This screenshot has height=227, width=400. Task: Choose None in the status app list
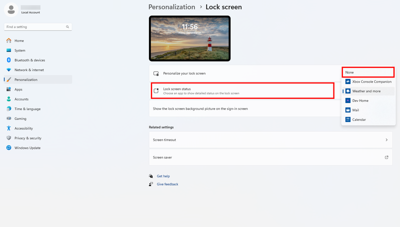(368, 72)
